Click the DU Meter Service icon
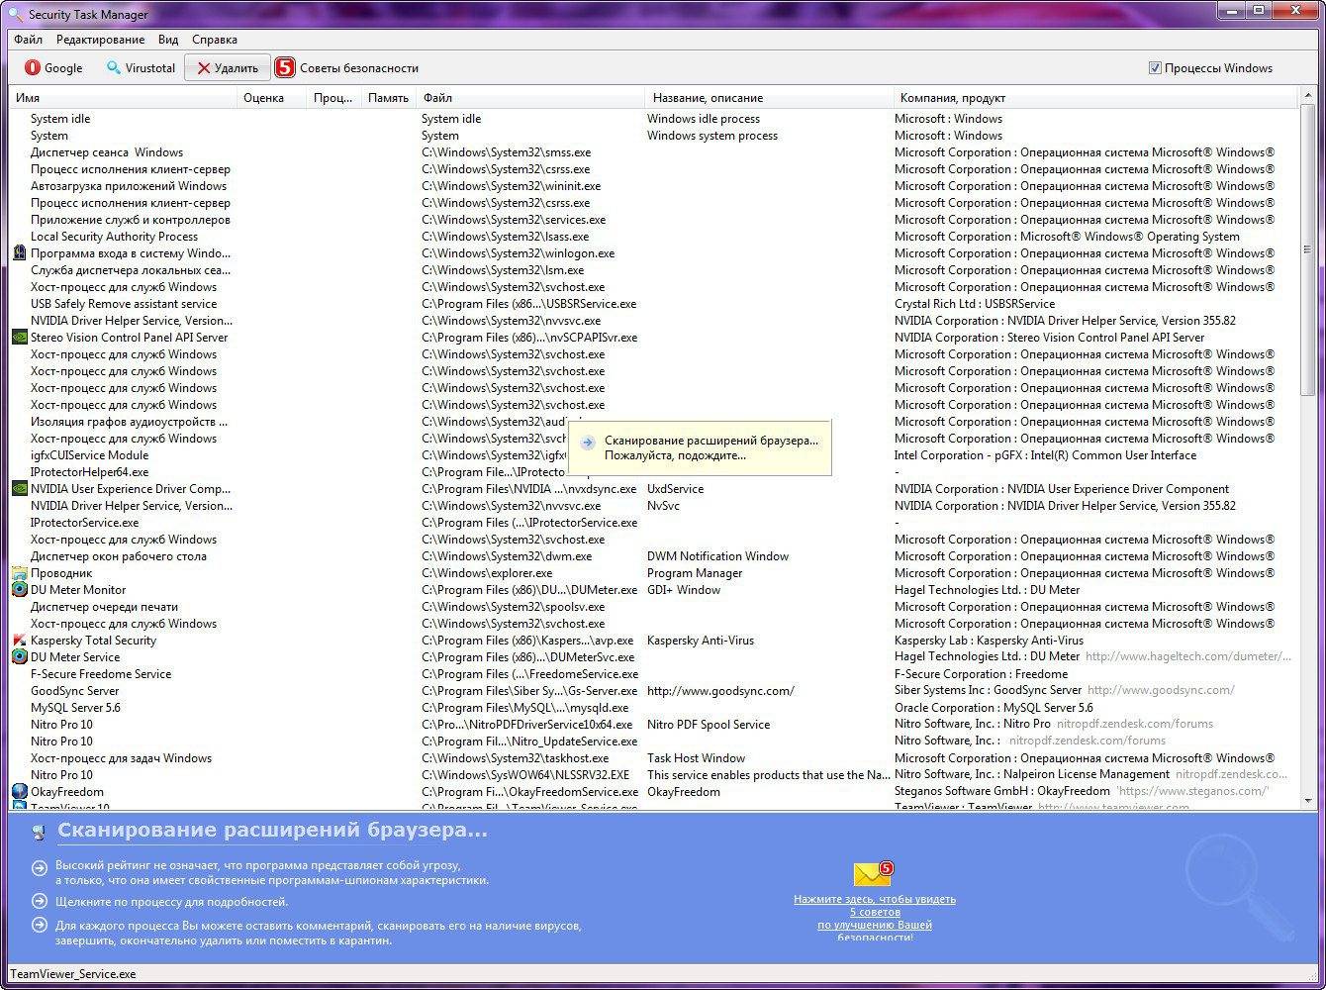This screenshot has height=990, width=1326. [19, 657]
